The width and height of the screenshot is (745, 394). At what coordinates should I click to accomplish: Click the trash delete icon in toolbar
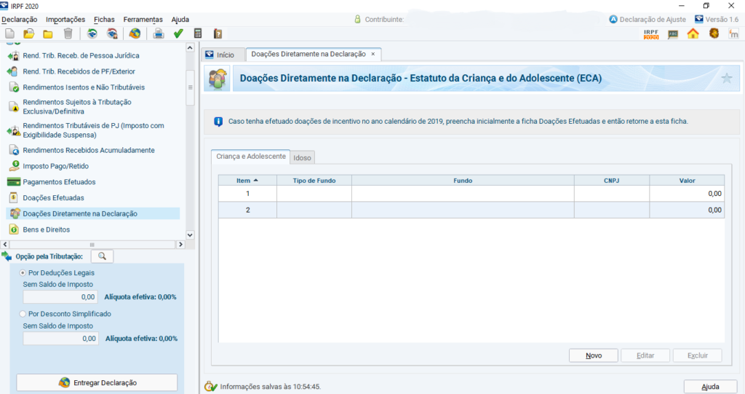click(x=68, y=34)
